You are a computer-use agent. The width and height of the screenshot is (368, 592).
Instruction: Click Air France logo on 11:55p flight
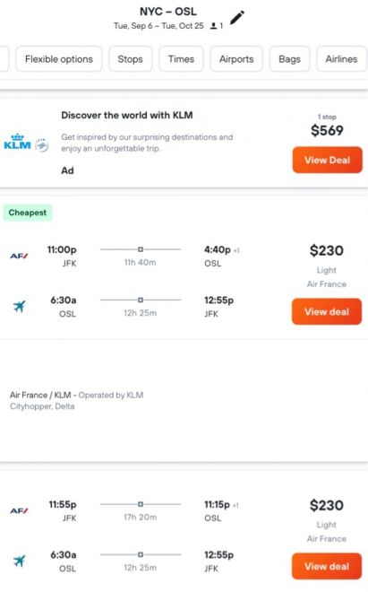coord(19,511)
